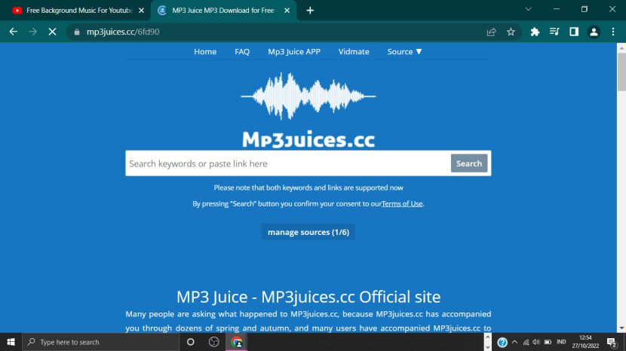This screenshot has width=626, height=351.
Task: Click the Search button
Action: 469,163
